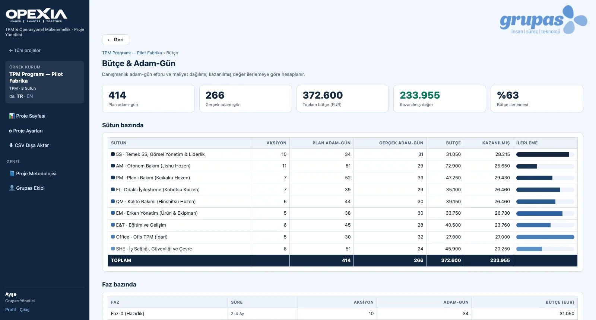The height and width of the screenshot is (320, 596).
Task: Open the Profil link
Action: pos(10,310)
